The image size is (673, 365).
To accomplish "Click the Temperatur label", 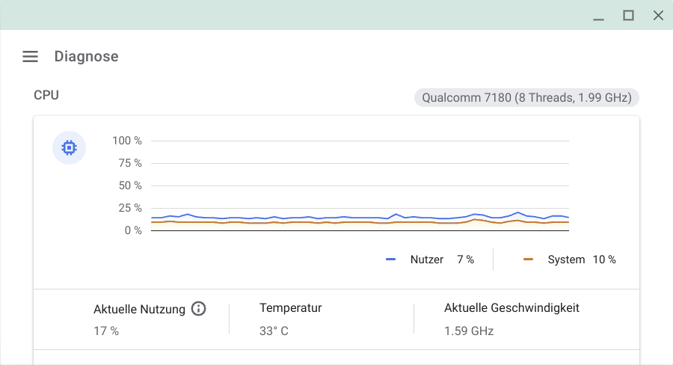I will coord(291,308).
